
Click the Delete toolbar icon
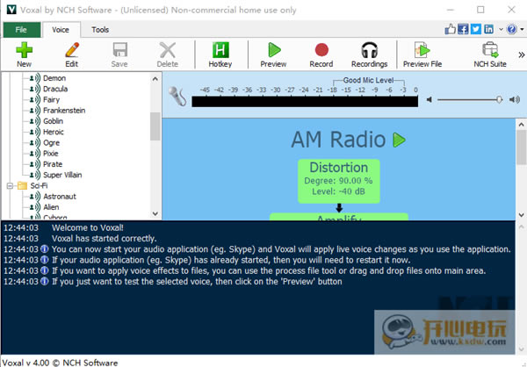click(x=168, y=54)
